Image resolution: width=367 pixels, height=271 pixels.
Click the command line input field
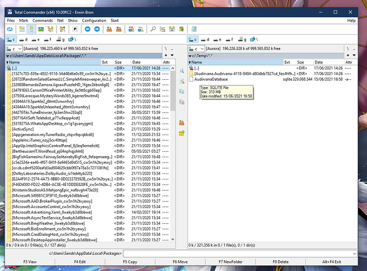pos(237,254)
